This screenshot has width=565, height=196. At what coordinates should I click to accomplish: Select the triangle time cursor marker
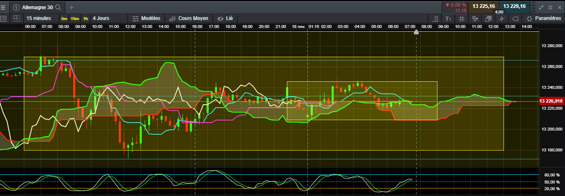[x=416, y=32]
